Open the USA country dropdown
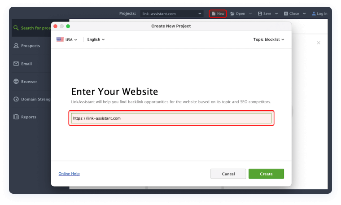Viewport: 341px width, 205px height. [x=67, y=39]
